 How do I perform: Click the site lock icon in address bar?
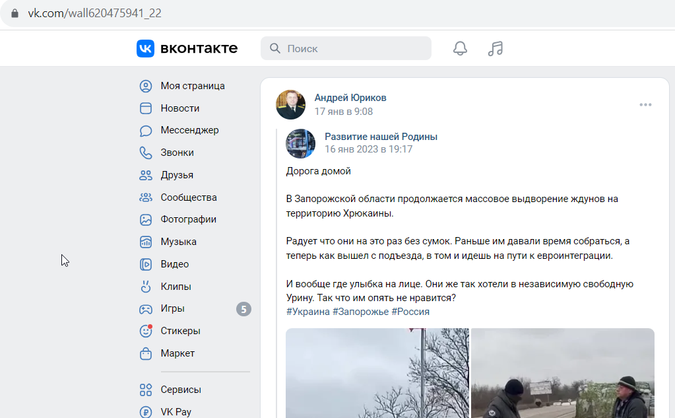tap(15, 13)
